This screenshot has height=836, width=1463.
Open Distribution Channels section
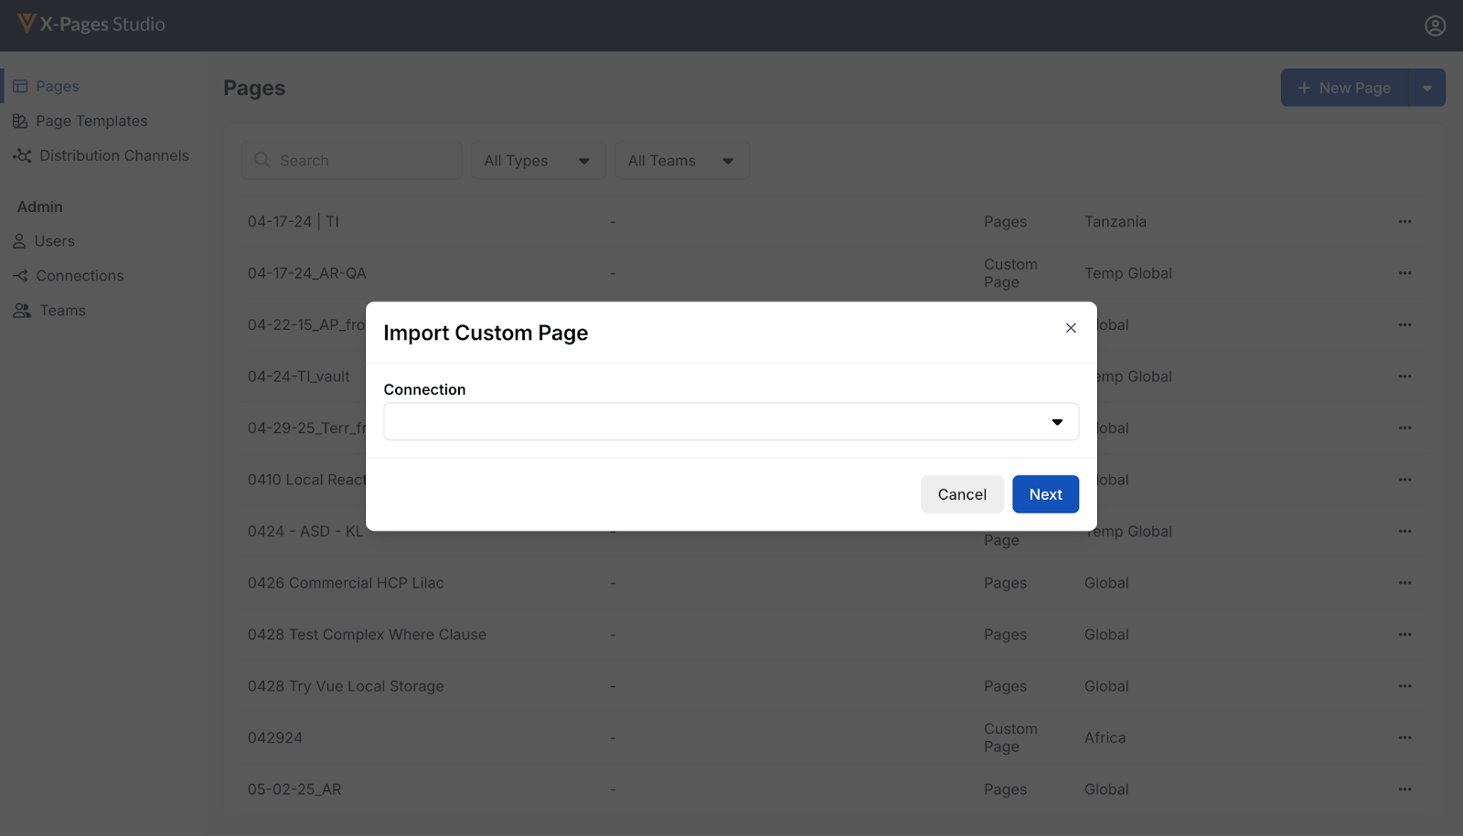pos(113,155)
